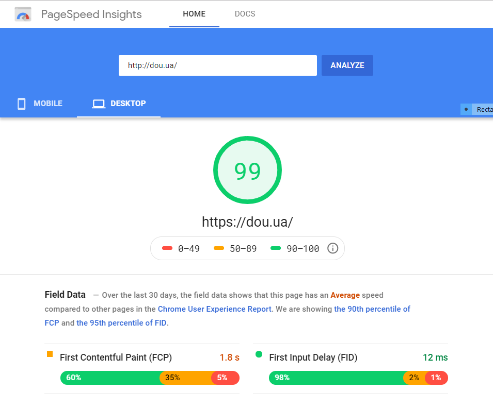Click the green circle FID indicator icon
The image size is (493, 408).
tap(259, 354)
